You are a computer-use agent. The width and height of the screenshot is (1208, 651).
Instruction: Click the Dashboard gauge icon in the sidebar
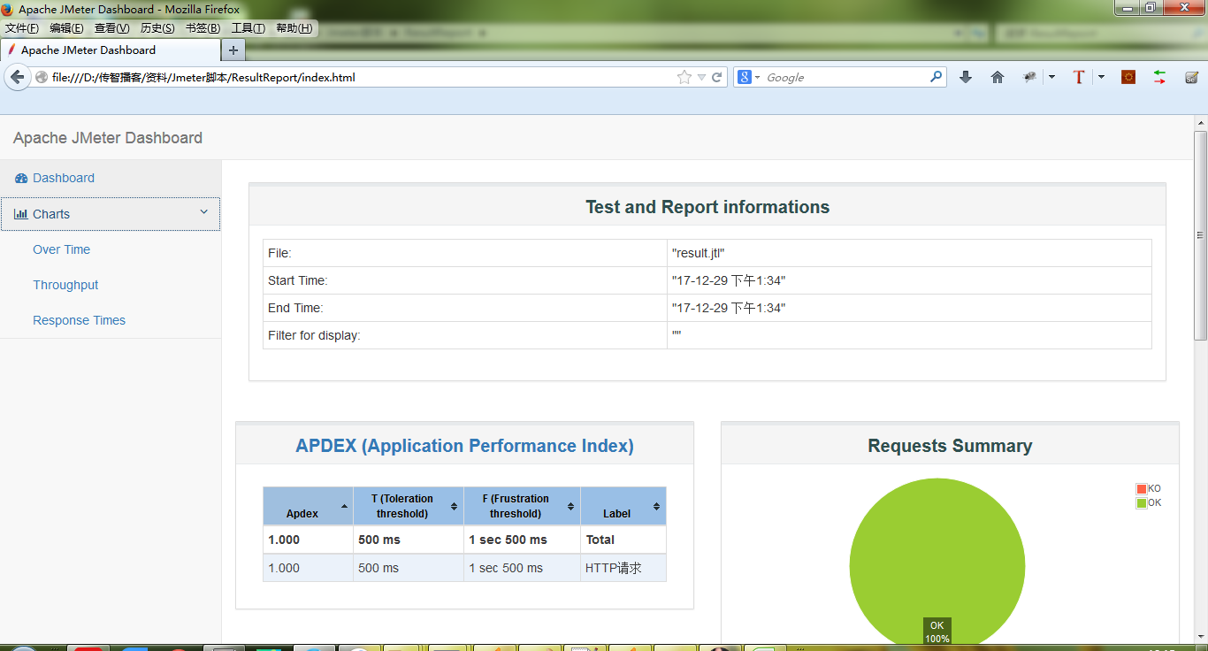click(21, 178)
